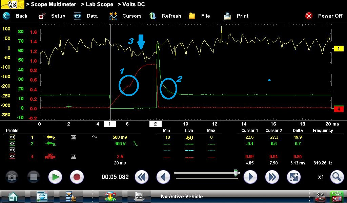Step back one frame with single left arrow
Screen dimensions: 347x203
tap(163, 177)
